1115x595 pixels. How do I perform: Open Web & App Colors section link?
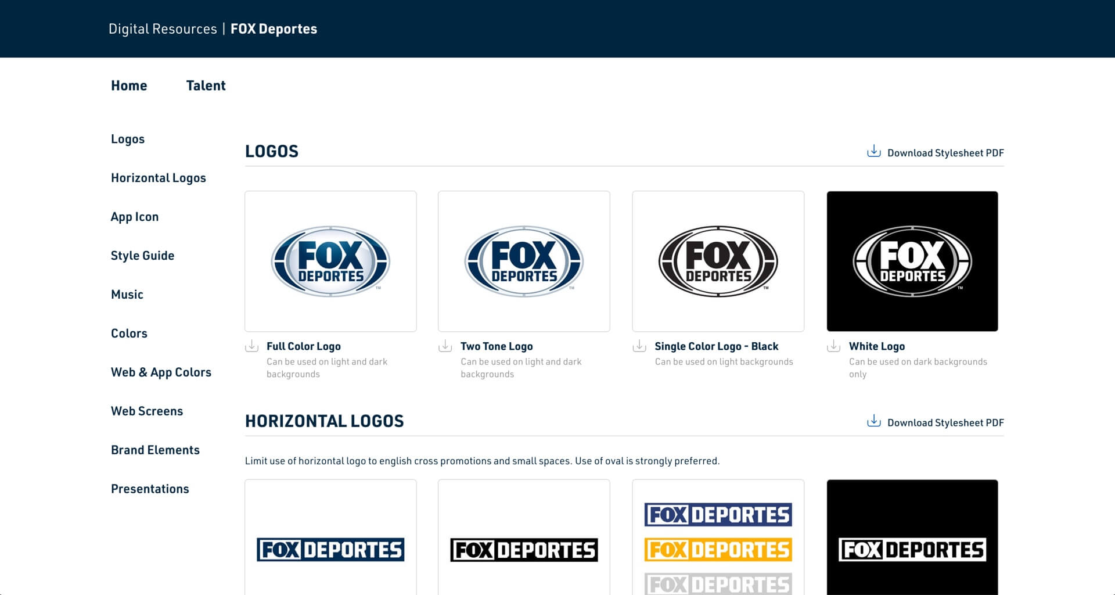(x=161, y=372)
